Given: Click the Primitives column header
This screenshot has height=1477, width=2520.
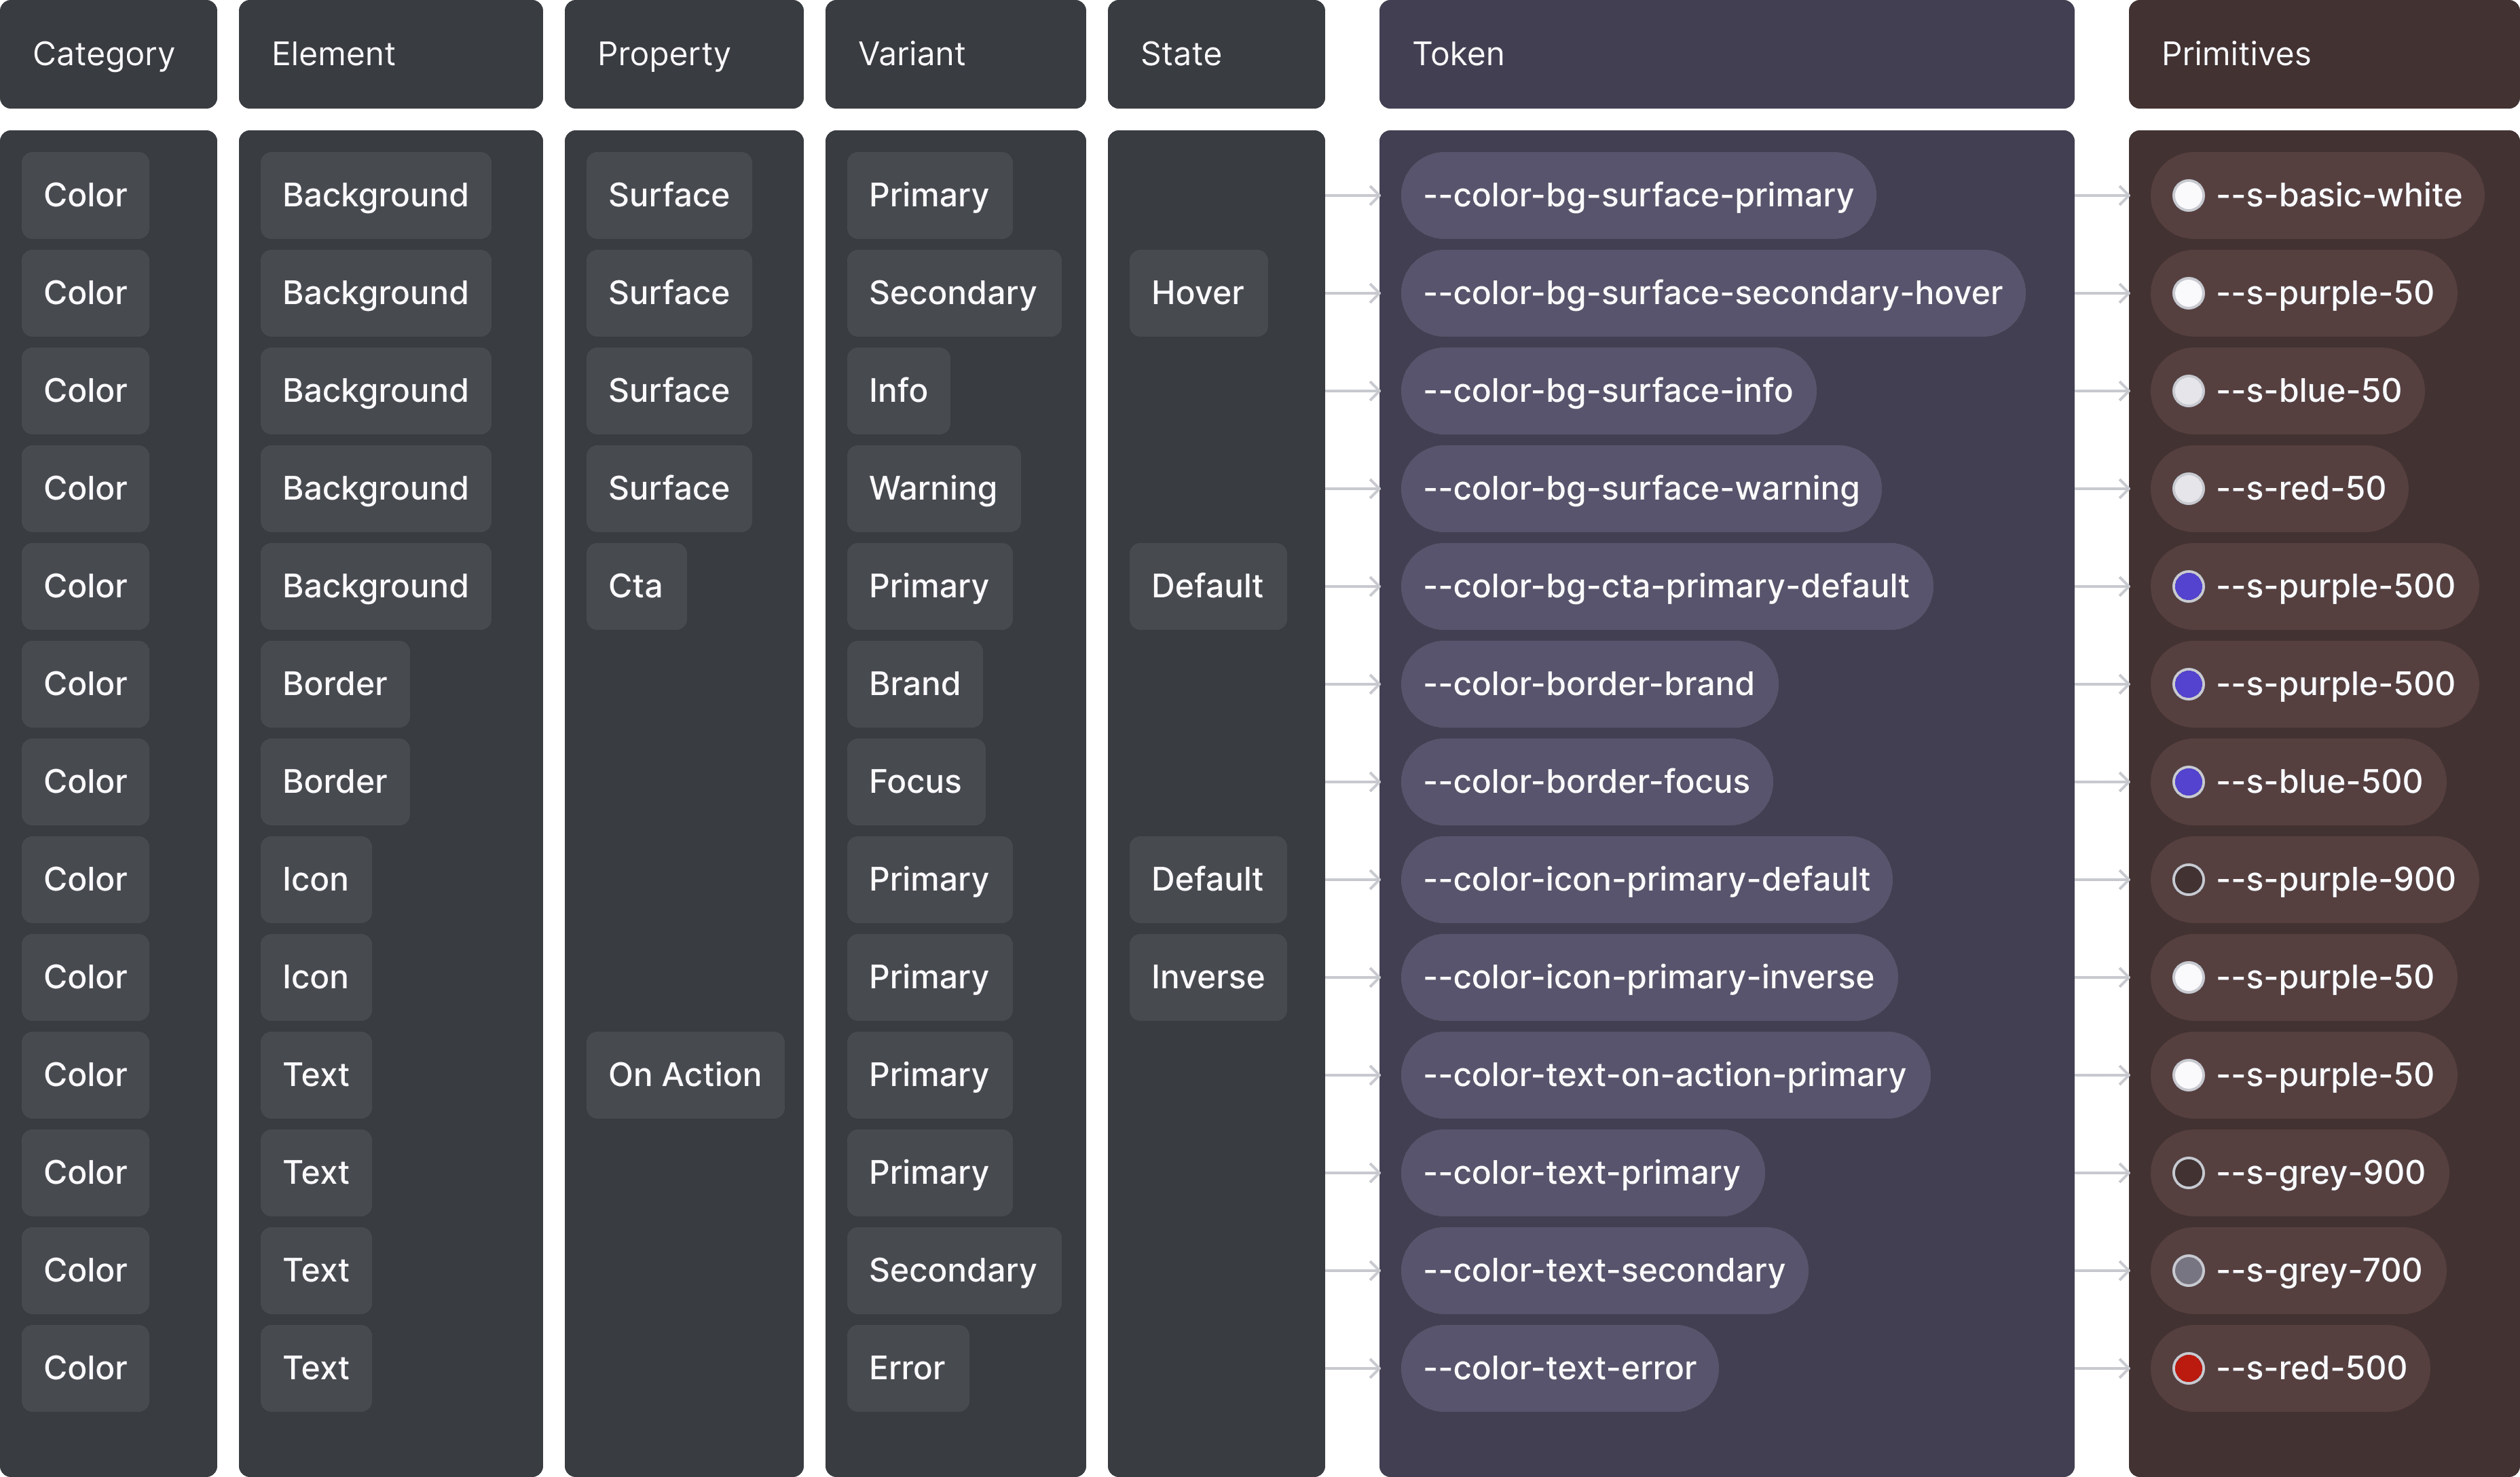Looking at the screenshot, I should point(2324,54).
